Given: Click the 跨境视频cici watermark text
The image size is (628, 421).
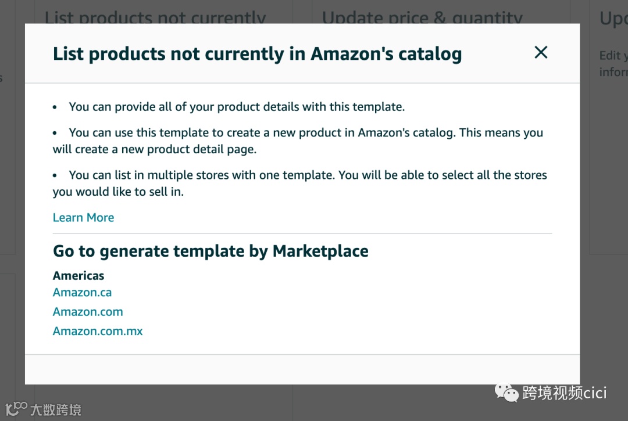Looking at the screenshot, I should (564, 393).
